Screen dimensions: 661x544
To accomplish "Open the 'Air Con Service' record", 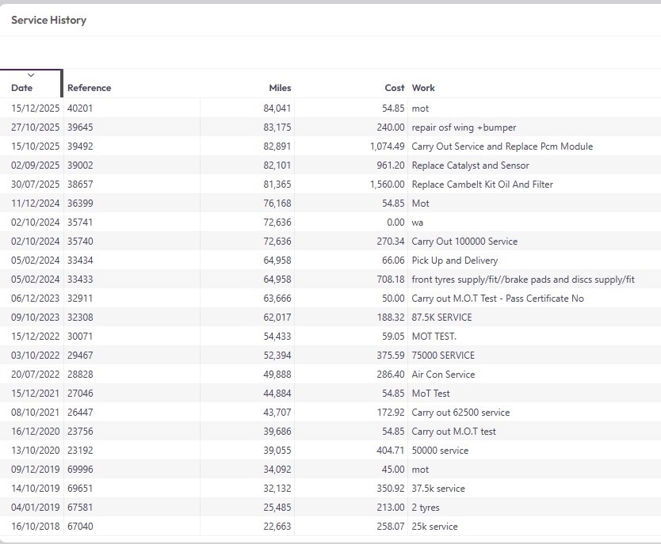I will (x=443, y=375).
